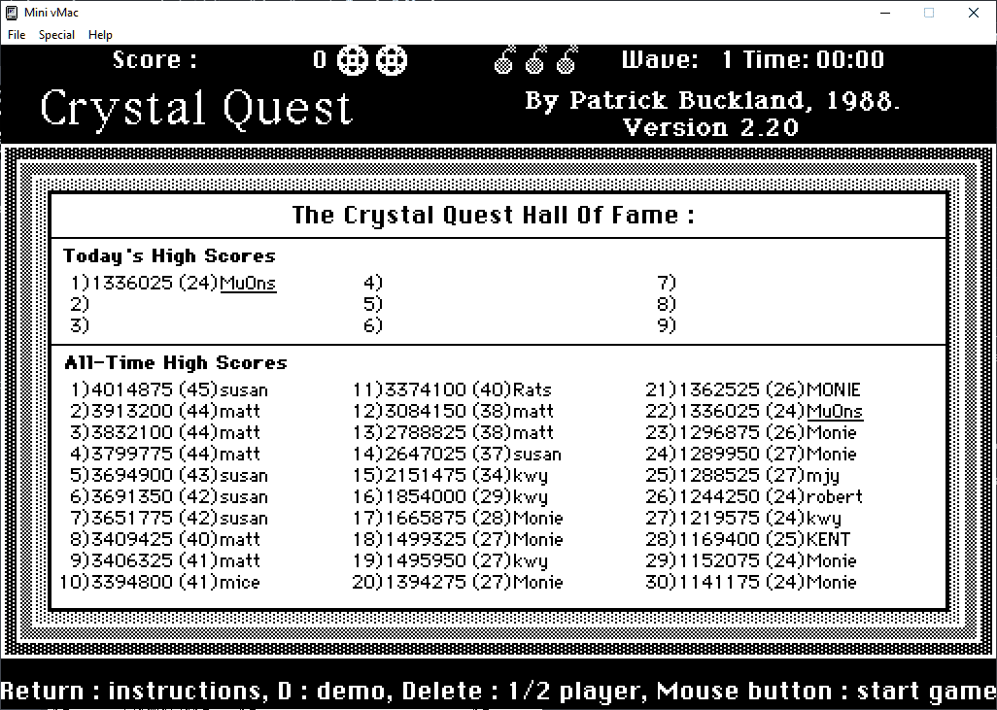
Task: Click the first smart bomb icon
Action: pyautogui.click(x=505, y=60)
